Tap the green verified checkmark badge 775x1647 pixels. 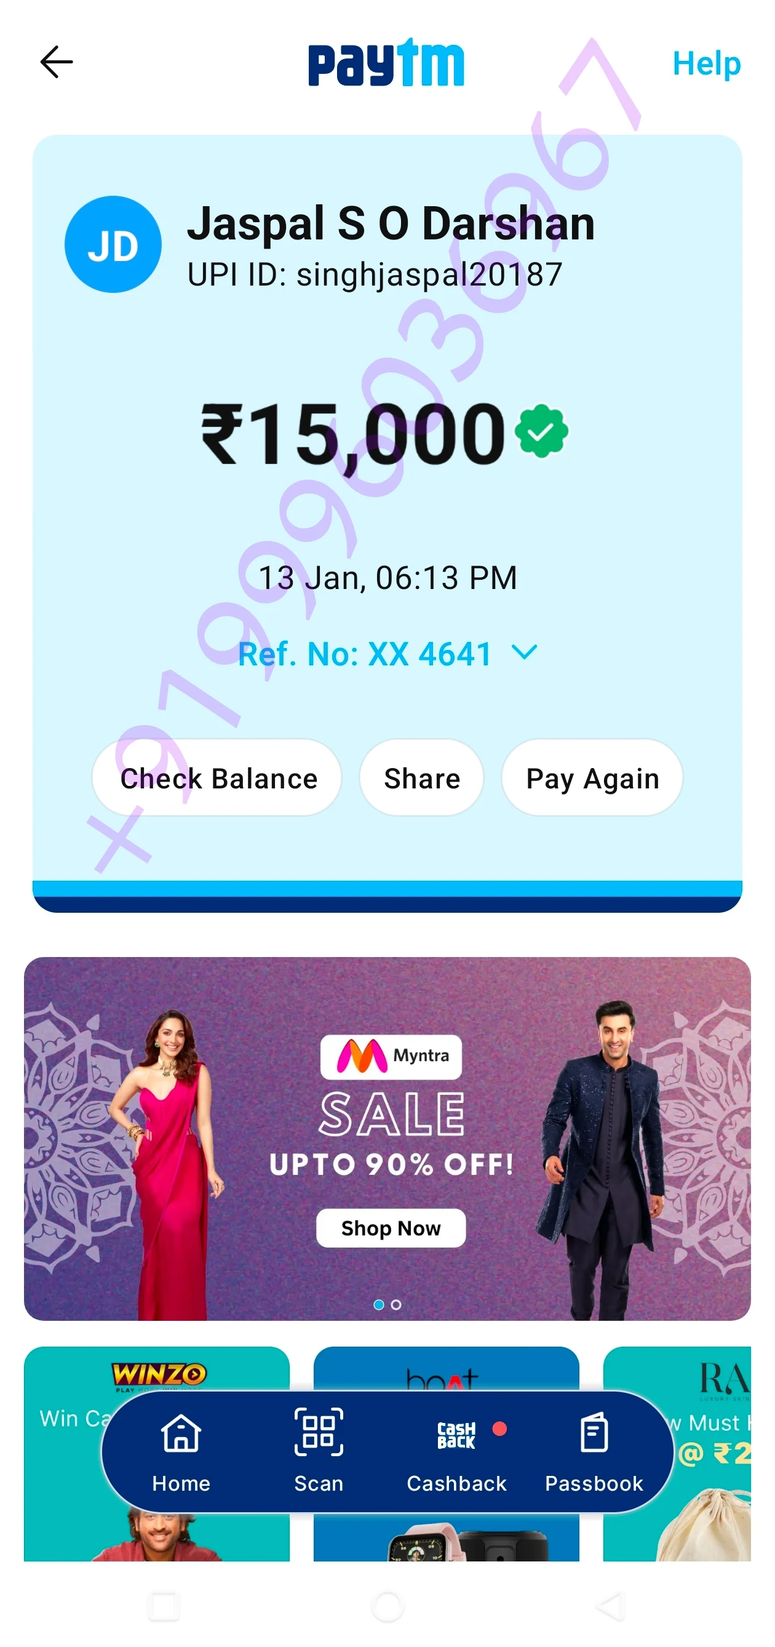click(x=541, y=430)
